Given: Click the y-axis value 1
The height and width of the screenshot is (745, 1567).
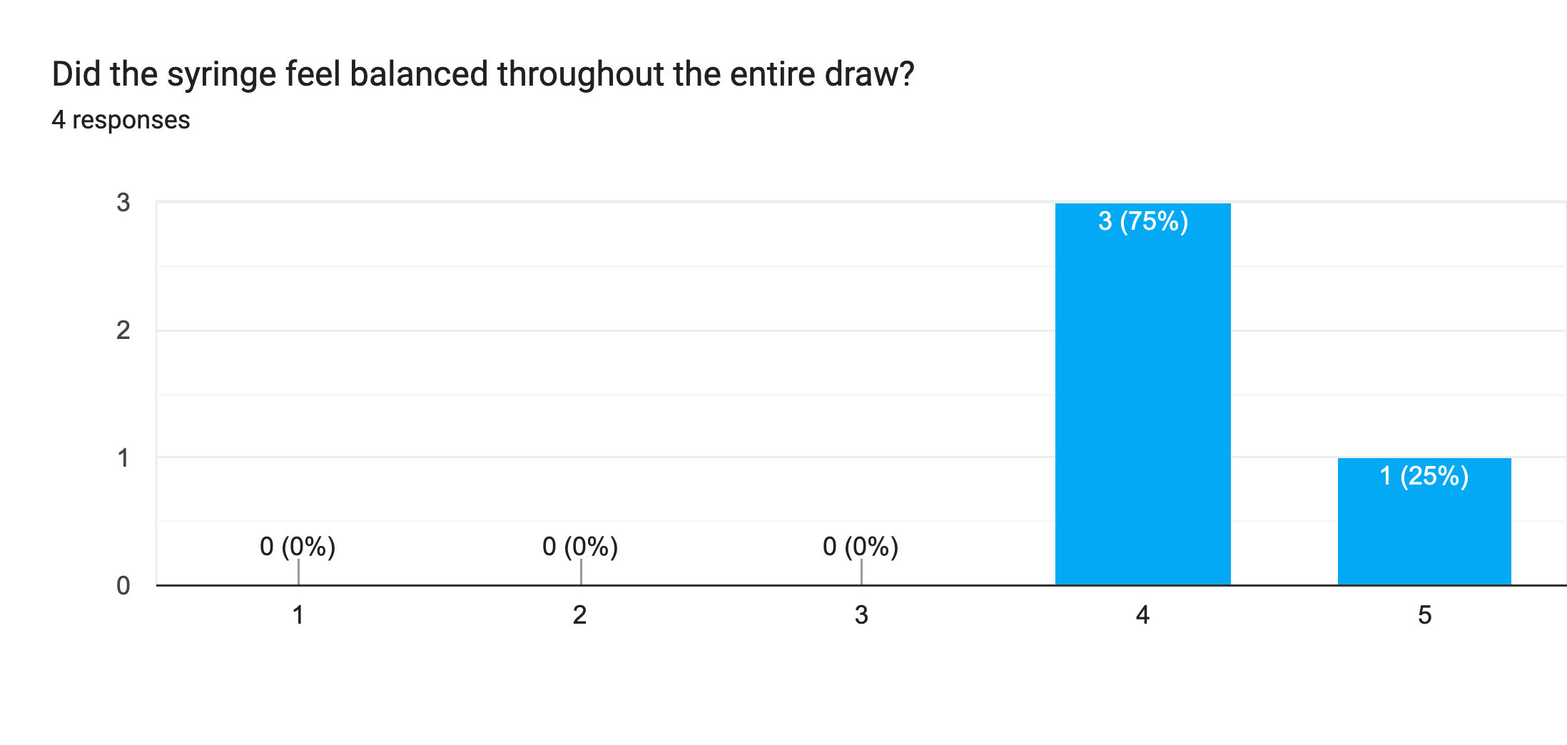Looking at the screenshot, I should tap(123, 458).
